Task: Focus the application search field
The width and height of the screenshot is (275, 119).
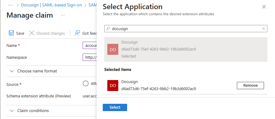Action: point(186,29)
